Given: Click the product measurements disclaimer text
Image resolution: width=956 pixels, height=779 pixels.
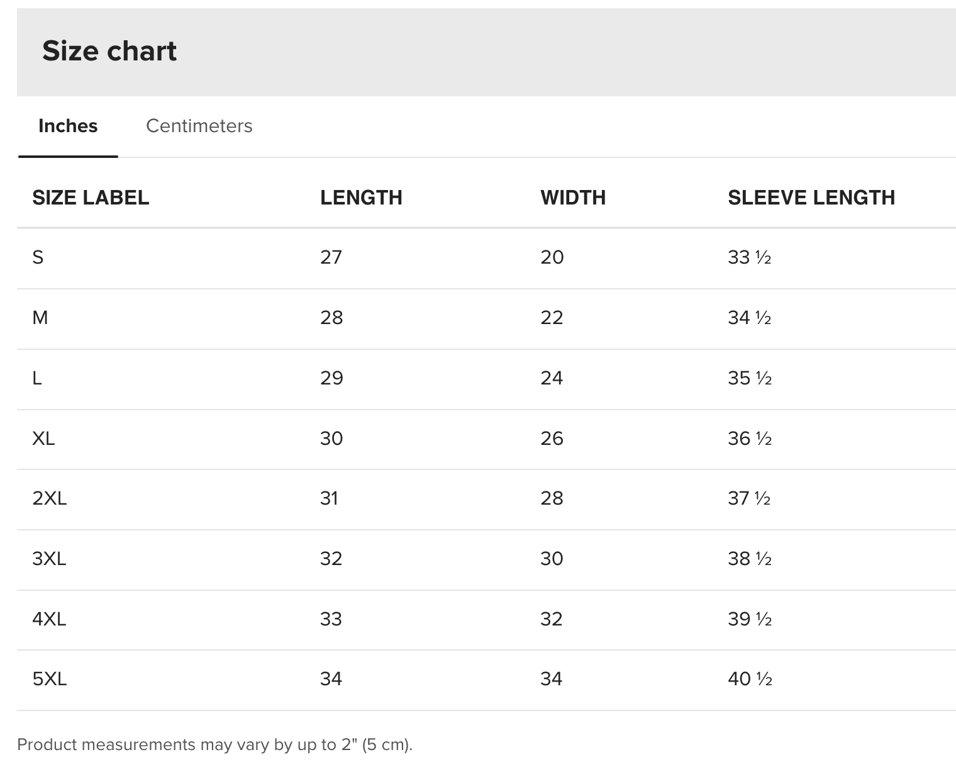Looking at the screenshot, I should [x=214, y=745].
